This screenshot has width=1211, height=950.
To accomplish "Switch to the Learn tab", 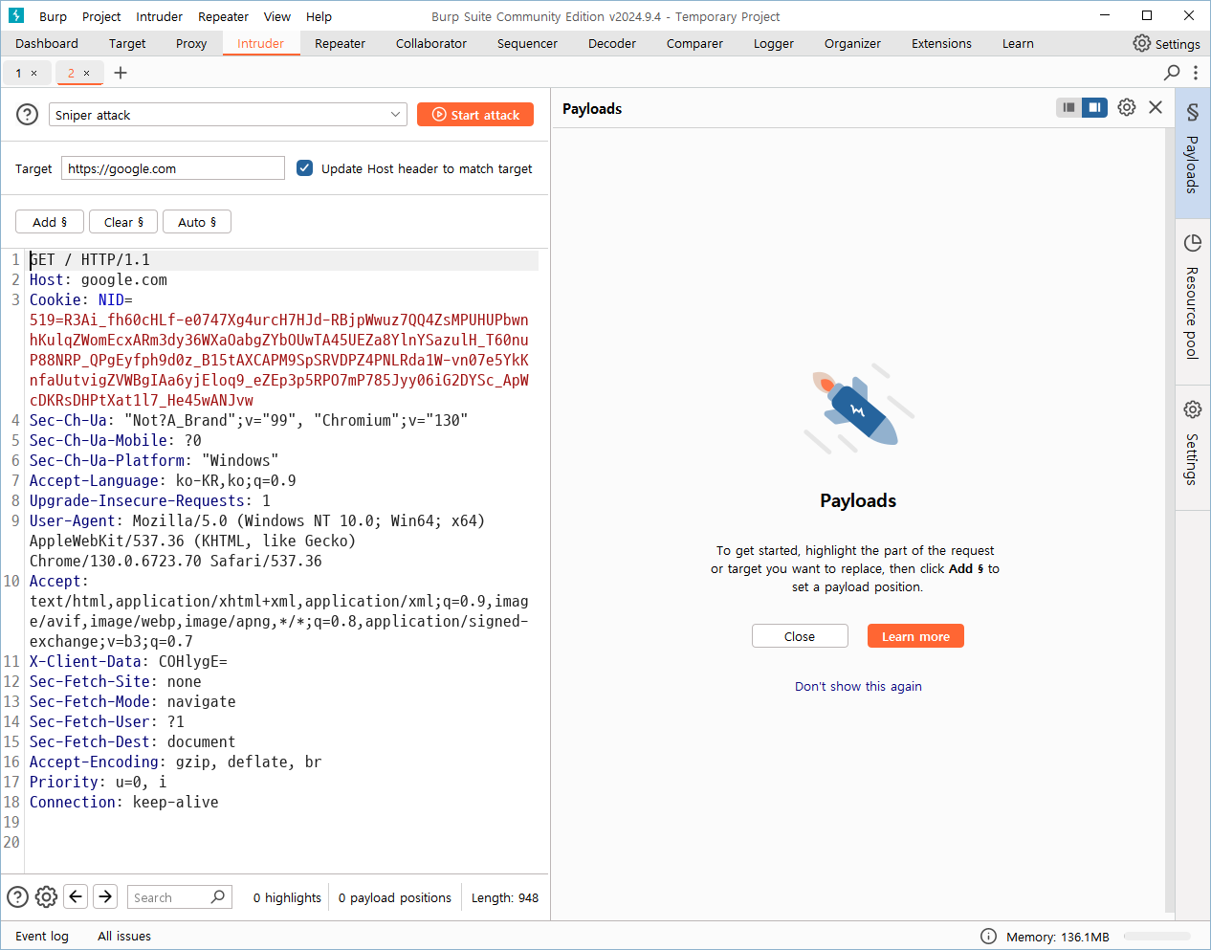I will 1018,43.
